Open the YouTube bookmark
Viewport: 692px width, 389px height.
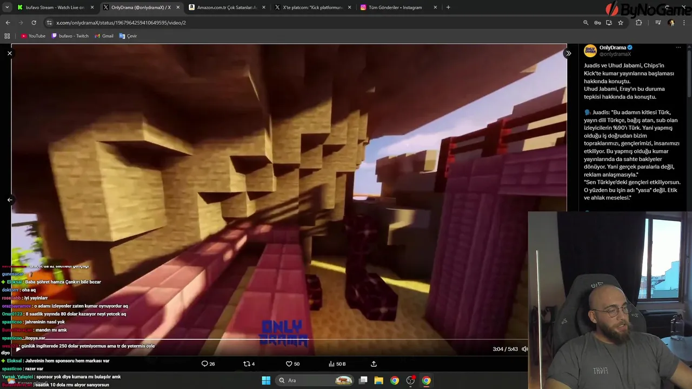[x=33, y=36]
